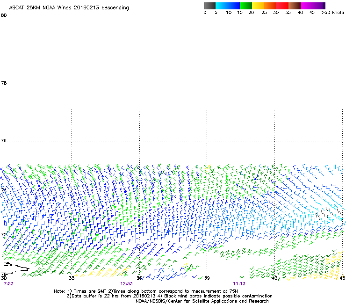Click the '>50 knots' legend label
This screenshot has width=346, height=304.
tap(332, 13)
